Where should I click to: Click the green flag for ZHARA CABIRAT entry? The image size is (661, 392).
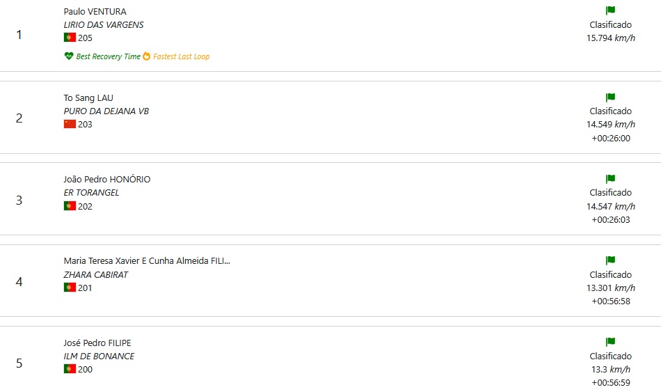click(610, 260)
